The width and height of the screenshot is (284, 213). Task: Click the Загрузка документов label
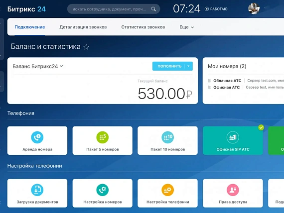tap(37, 202)
